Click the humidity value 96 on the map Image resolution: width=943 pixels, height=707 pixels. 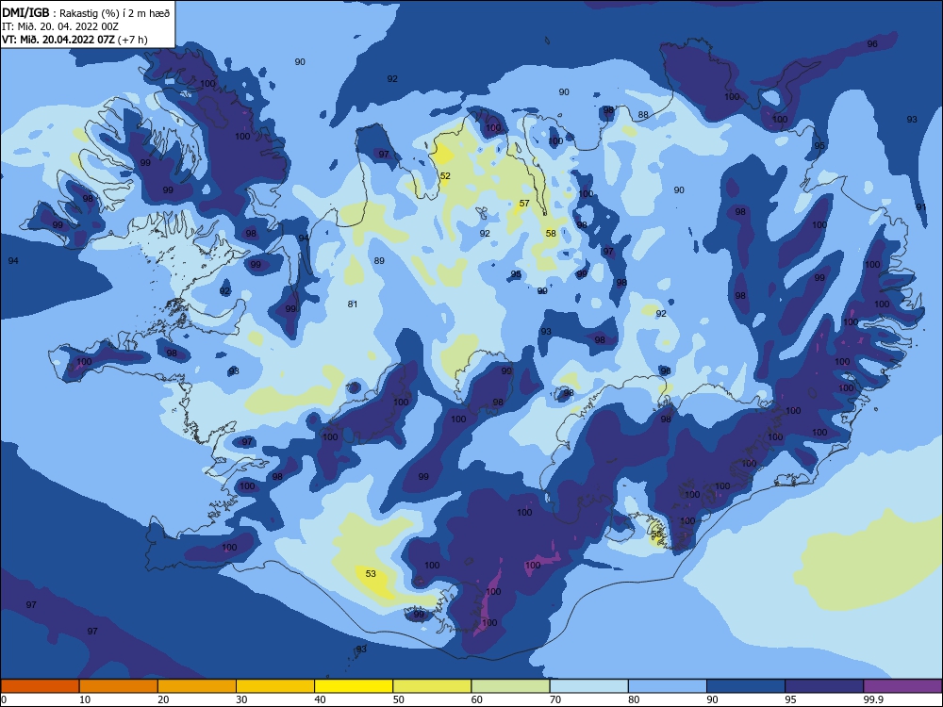[x=872, y=44]
